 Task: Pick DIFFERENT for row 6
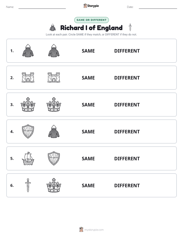127,185
